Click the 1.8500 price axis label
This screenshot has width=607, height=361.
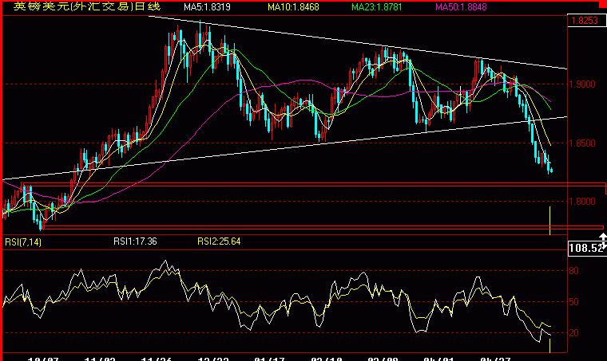pos(582,143)
